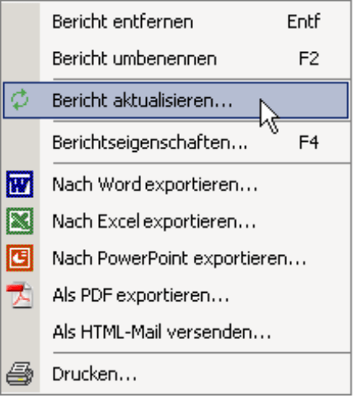
Task: Select Als HTML-Mail versenden entry
Action: click(x=176, y=332)
